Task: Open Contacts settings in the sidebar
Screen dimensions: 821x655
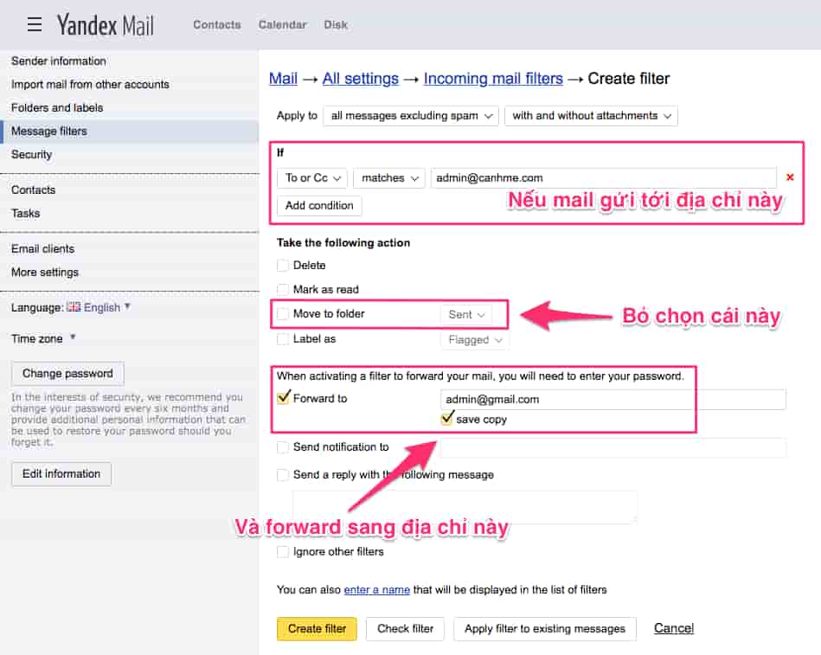Action: 33,190
